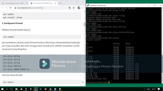Image resolution: width=163 pixels, height=91 pixels.
Task: Click 'ufw allow 20/tcp' code line
Action: coord(11,56)
